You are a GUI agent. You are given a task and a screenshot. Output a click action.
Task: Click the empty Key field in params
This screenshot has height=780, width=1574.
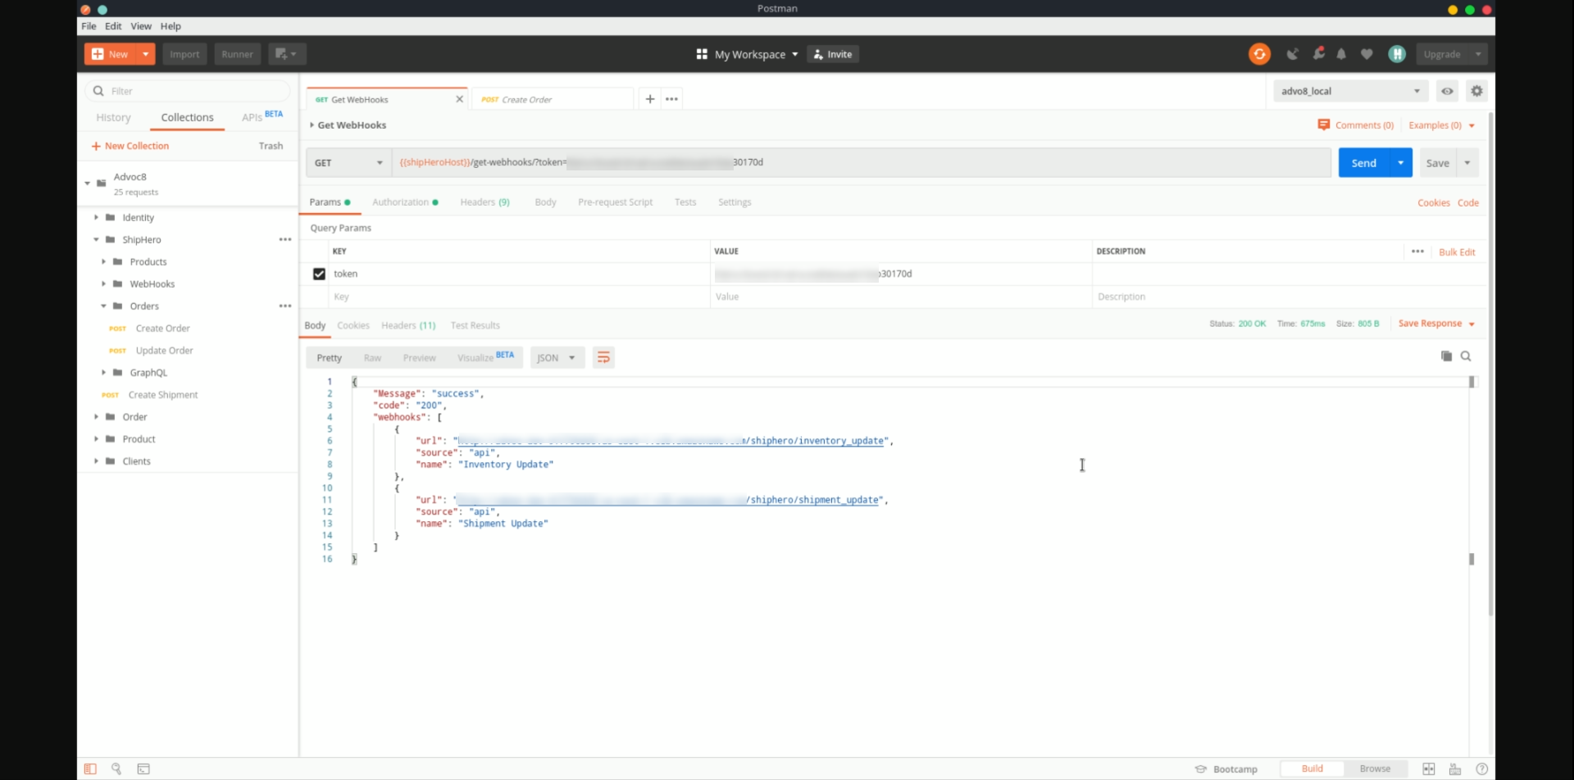point(519,297)
